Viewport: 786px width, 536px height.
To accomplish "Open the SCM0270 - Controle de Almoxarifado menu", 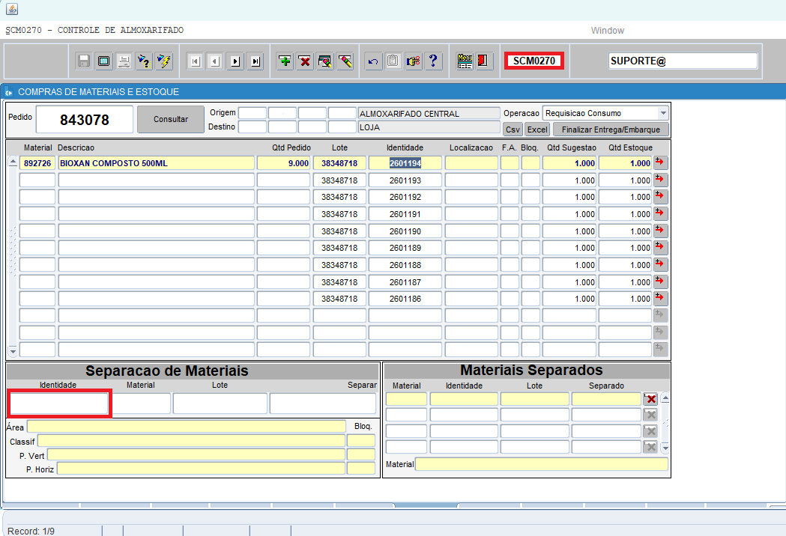I will point(94,31).
